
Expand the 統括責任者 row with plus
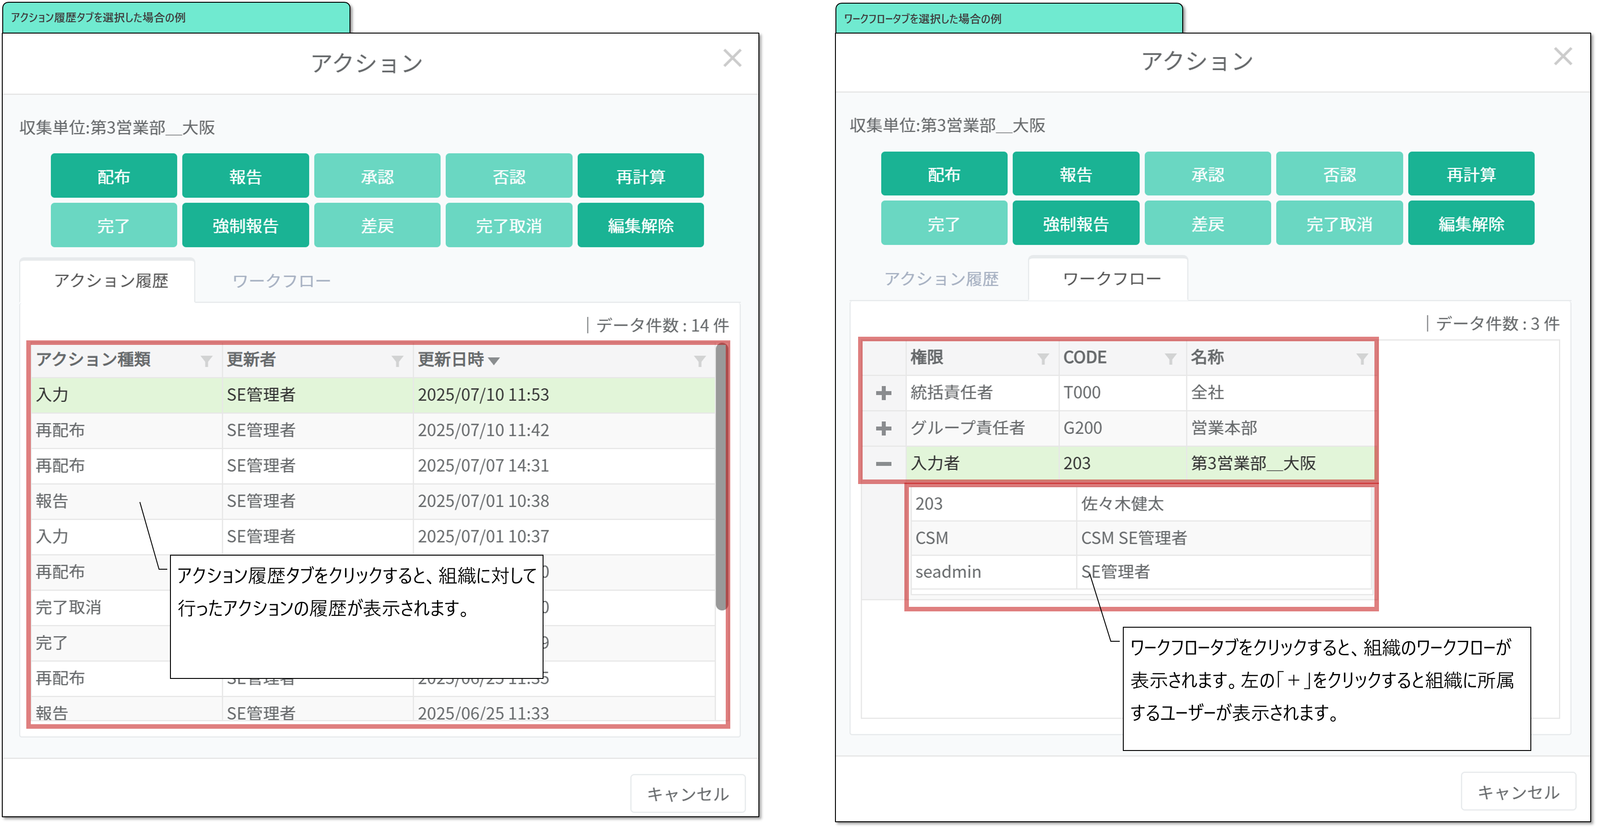(x=883, y=393)
